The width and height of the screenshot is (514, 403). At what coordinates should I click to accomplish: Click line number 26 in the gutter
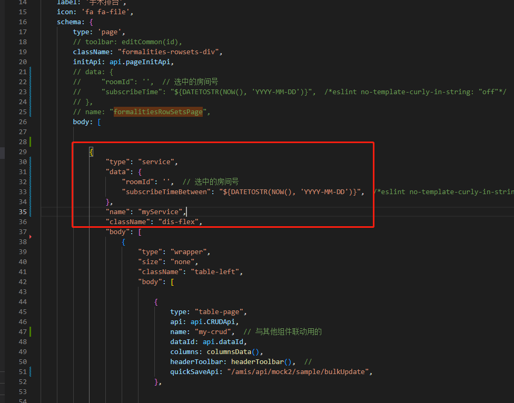[x=23, y=122]
